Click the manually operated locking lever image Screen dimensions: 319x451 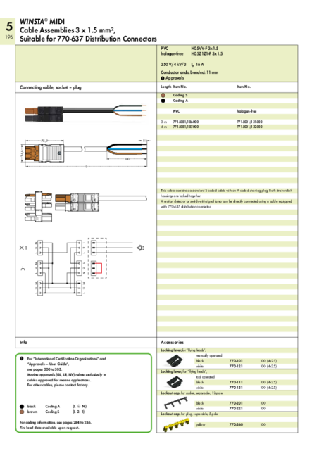click(x=174, y=361)
